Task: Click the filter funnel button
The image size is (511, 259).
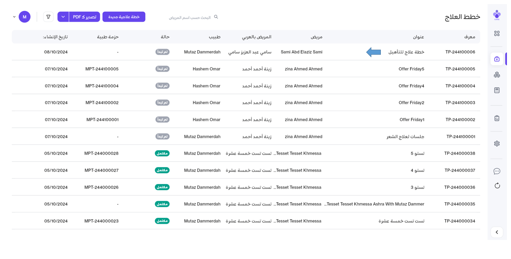Action: pyautogui.click(x=48, y=17)
